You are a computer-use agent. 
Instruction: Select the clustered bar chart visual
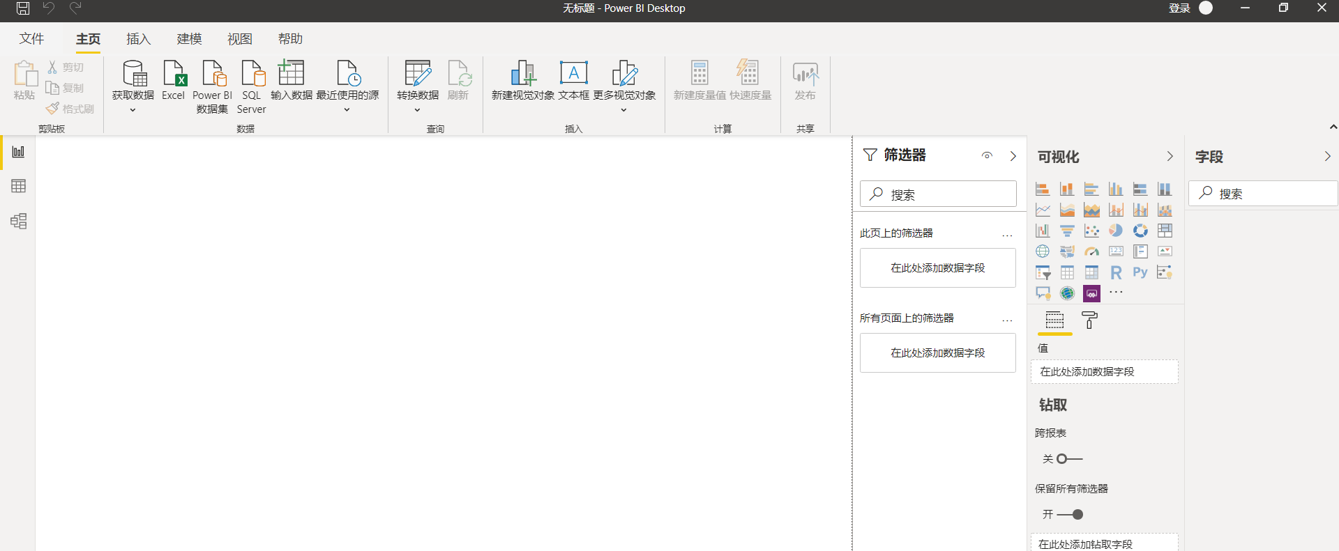click(x=1091, y=189)
